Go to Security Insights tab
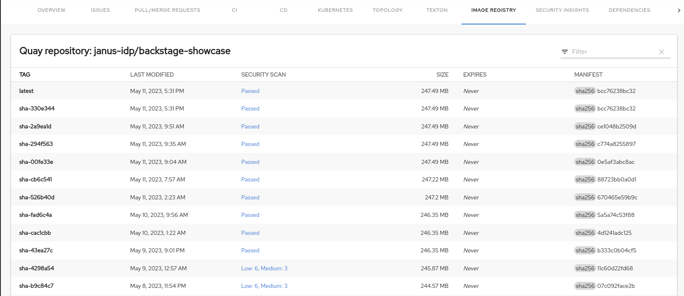Image resolution: width=684 pixels, height=296 pixels. point(562,10)
